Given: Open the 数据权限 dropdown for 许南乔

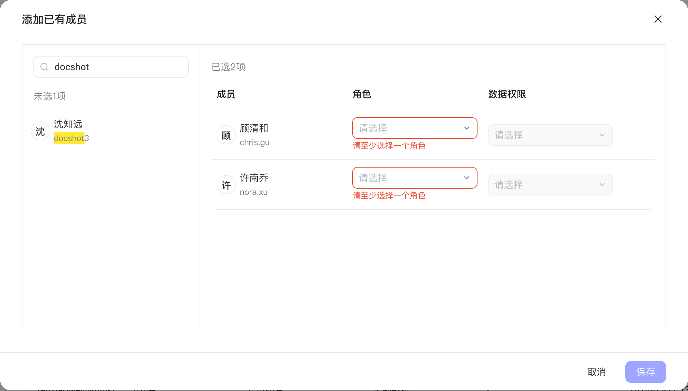Looking at the screenshot, I should (550, 185).
